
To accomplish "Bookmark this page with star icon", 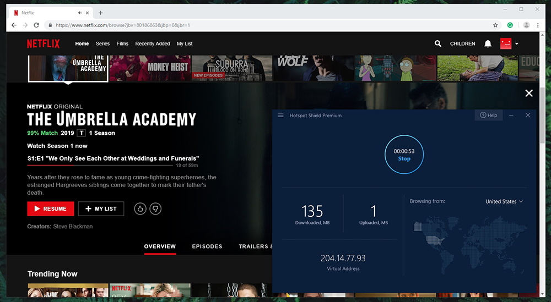I will point(495,25).
